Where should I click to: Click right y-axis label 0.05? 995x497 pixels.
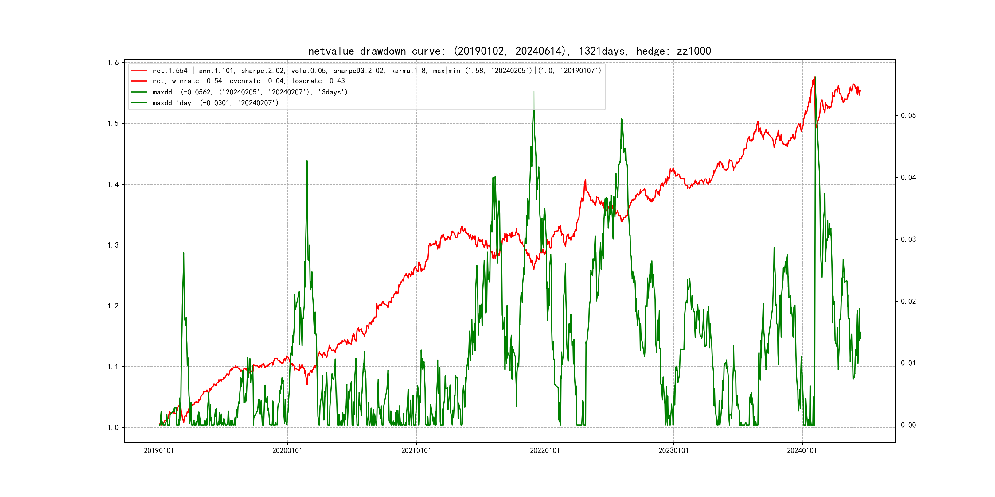(908, 116)
